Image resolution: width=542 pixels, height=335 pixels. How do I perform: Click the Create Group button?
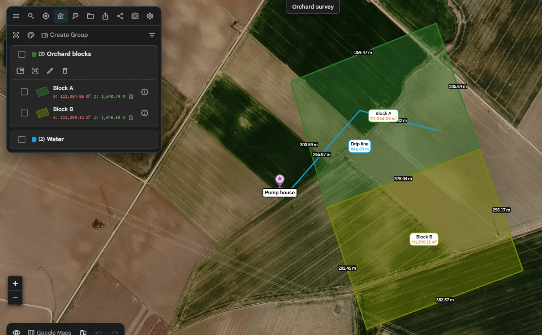(65, 35)
